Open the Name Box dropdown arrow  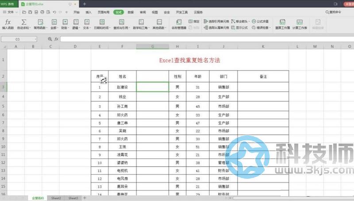(36, 39)
